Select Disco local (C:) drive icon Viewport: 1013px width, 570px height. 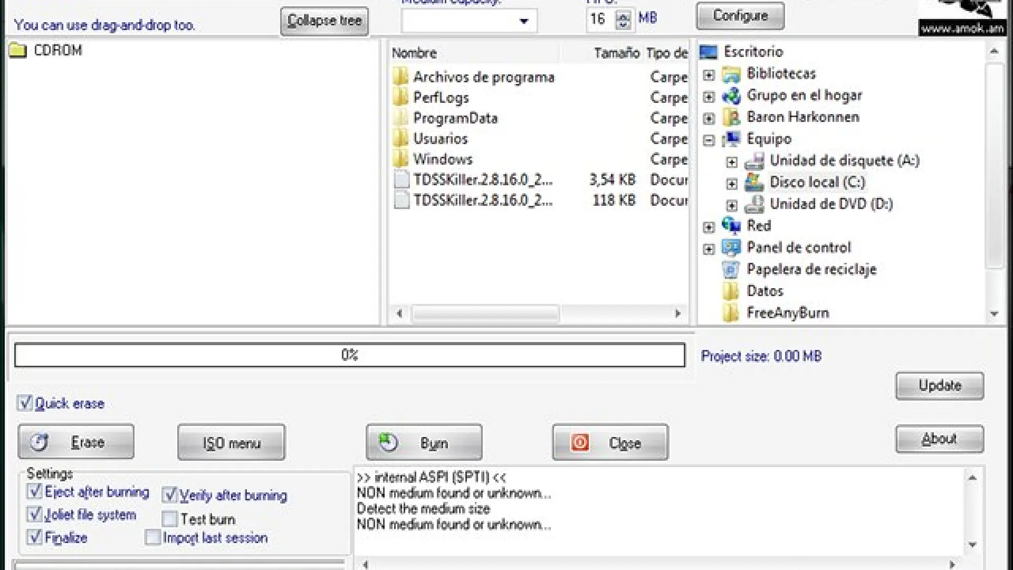[754, 183]
